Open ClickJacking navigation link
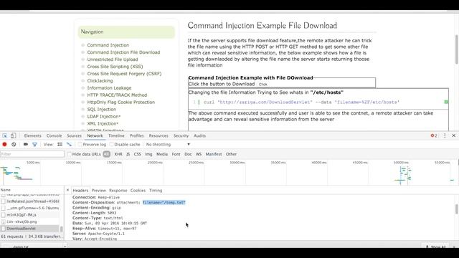The width and height of the screenshot is (459, 258). 100,81
